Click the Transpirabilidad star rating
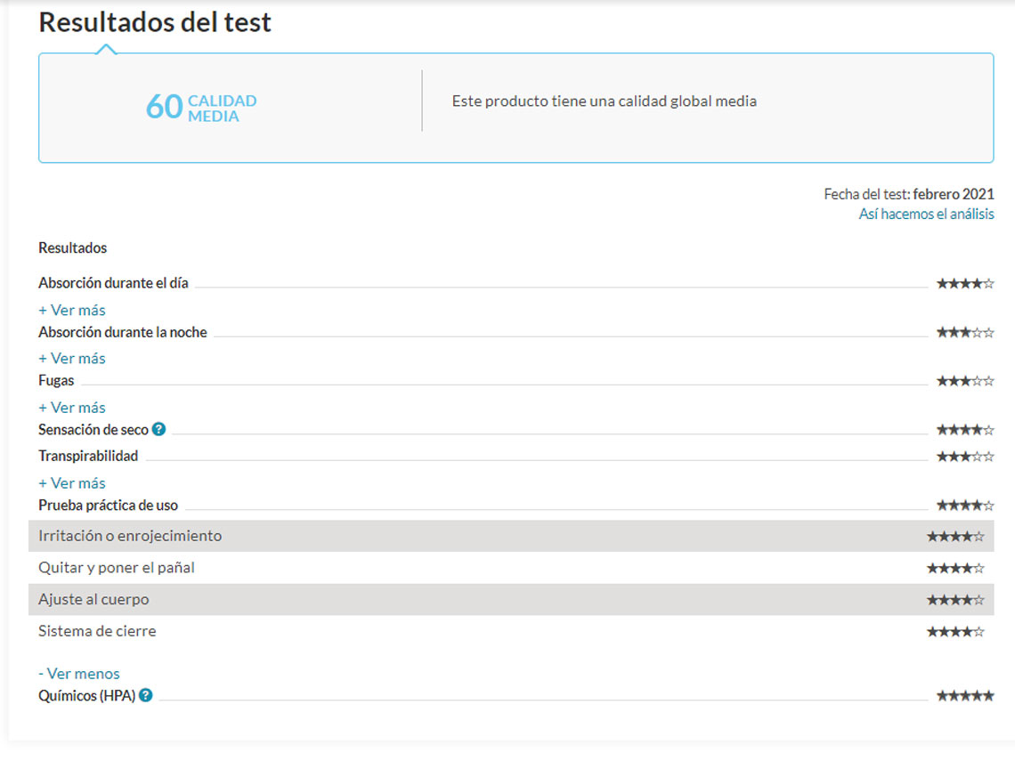This screenshot has width=1015, height=761. 964,457
